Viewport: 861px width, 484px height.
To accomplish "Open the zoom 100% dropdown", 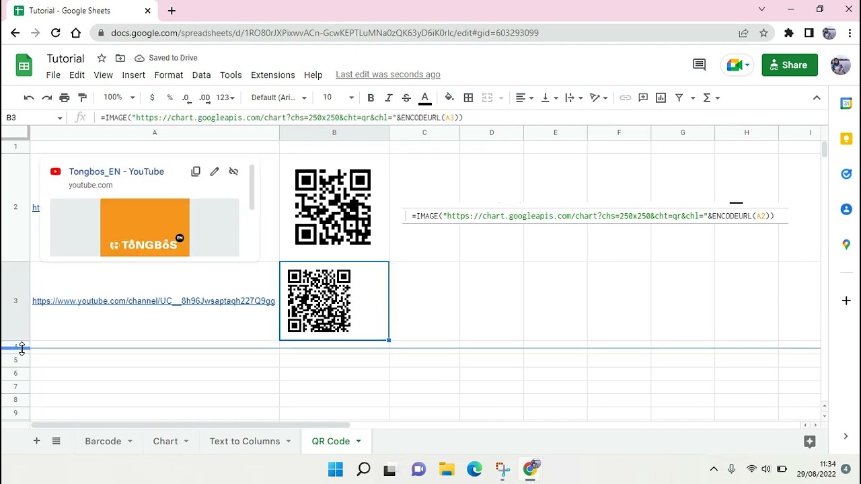I will (x=119, y=97).
